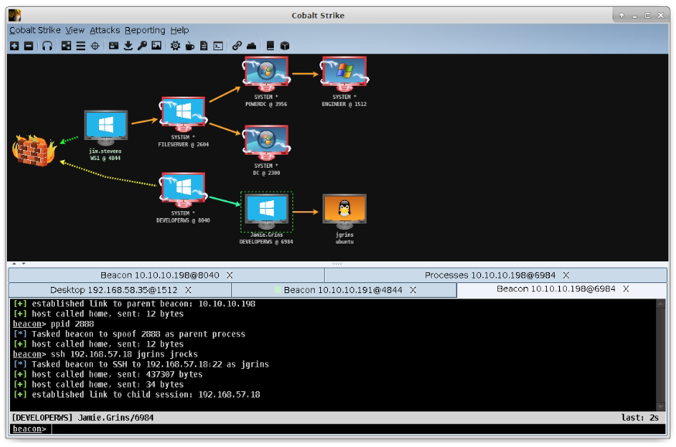Screen dimensions: 676x447
Task: Click 'established link to child session' line
Action: click(x=137, y=394)
